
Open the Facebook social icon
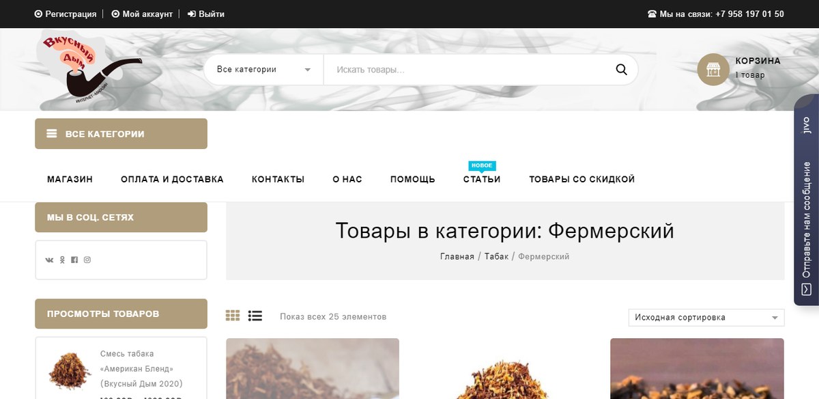point(74,260)
